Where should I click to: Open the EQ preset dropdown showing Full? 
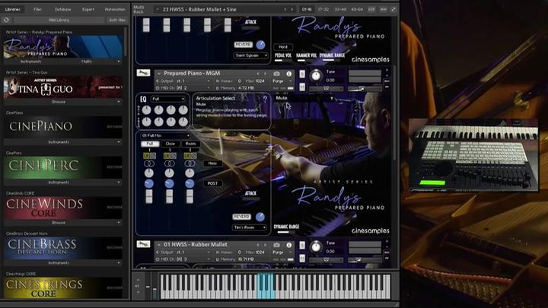pyautogui.click(x=167, y=99)
